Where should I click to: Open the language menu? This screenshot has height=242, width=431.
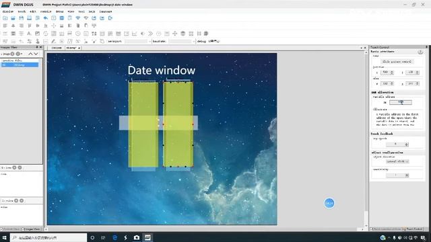pyautogui.click(x=106, y=11)
